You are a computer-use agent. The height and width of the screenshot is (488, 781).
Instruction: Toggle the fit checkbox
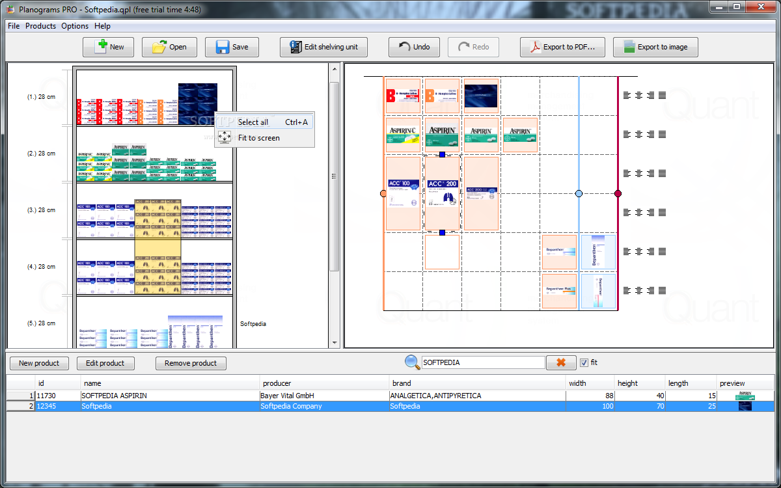[x=584, y=362]
